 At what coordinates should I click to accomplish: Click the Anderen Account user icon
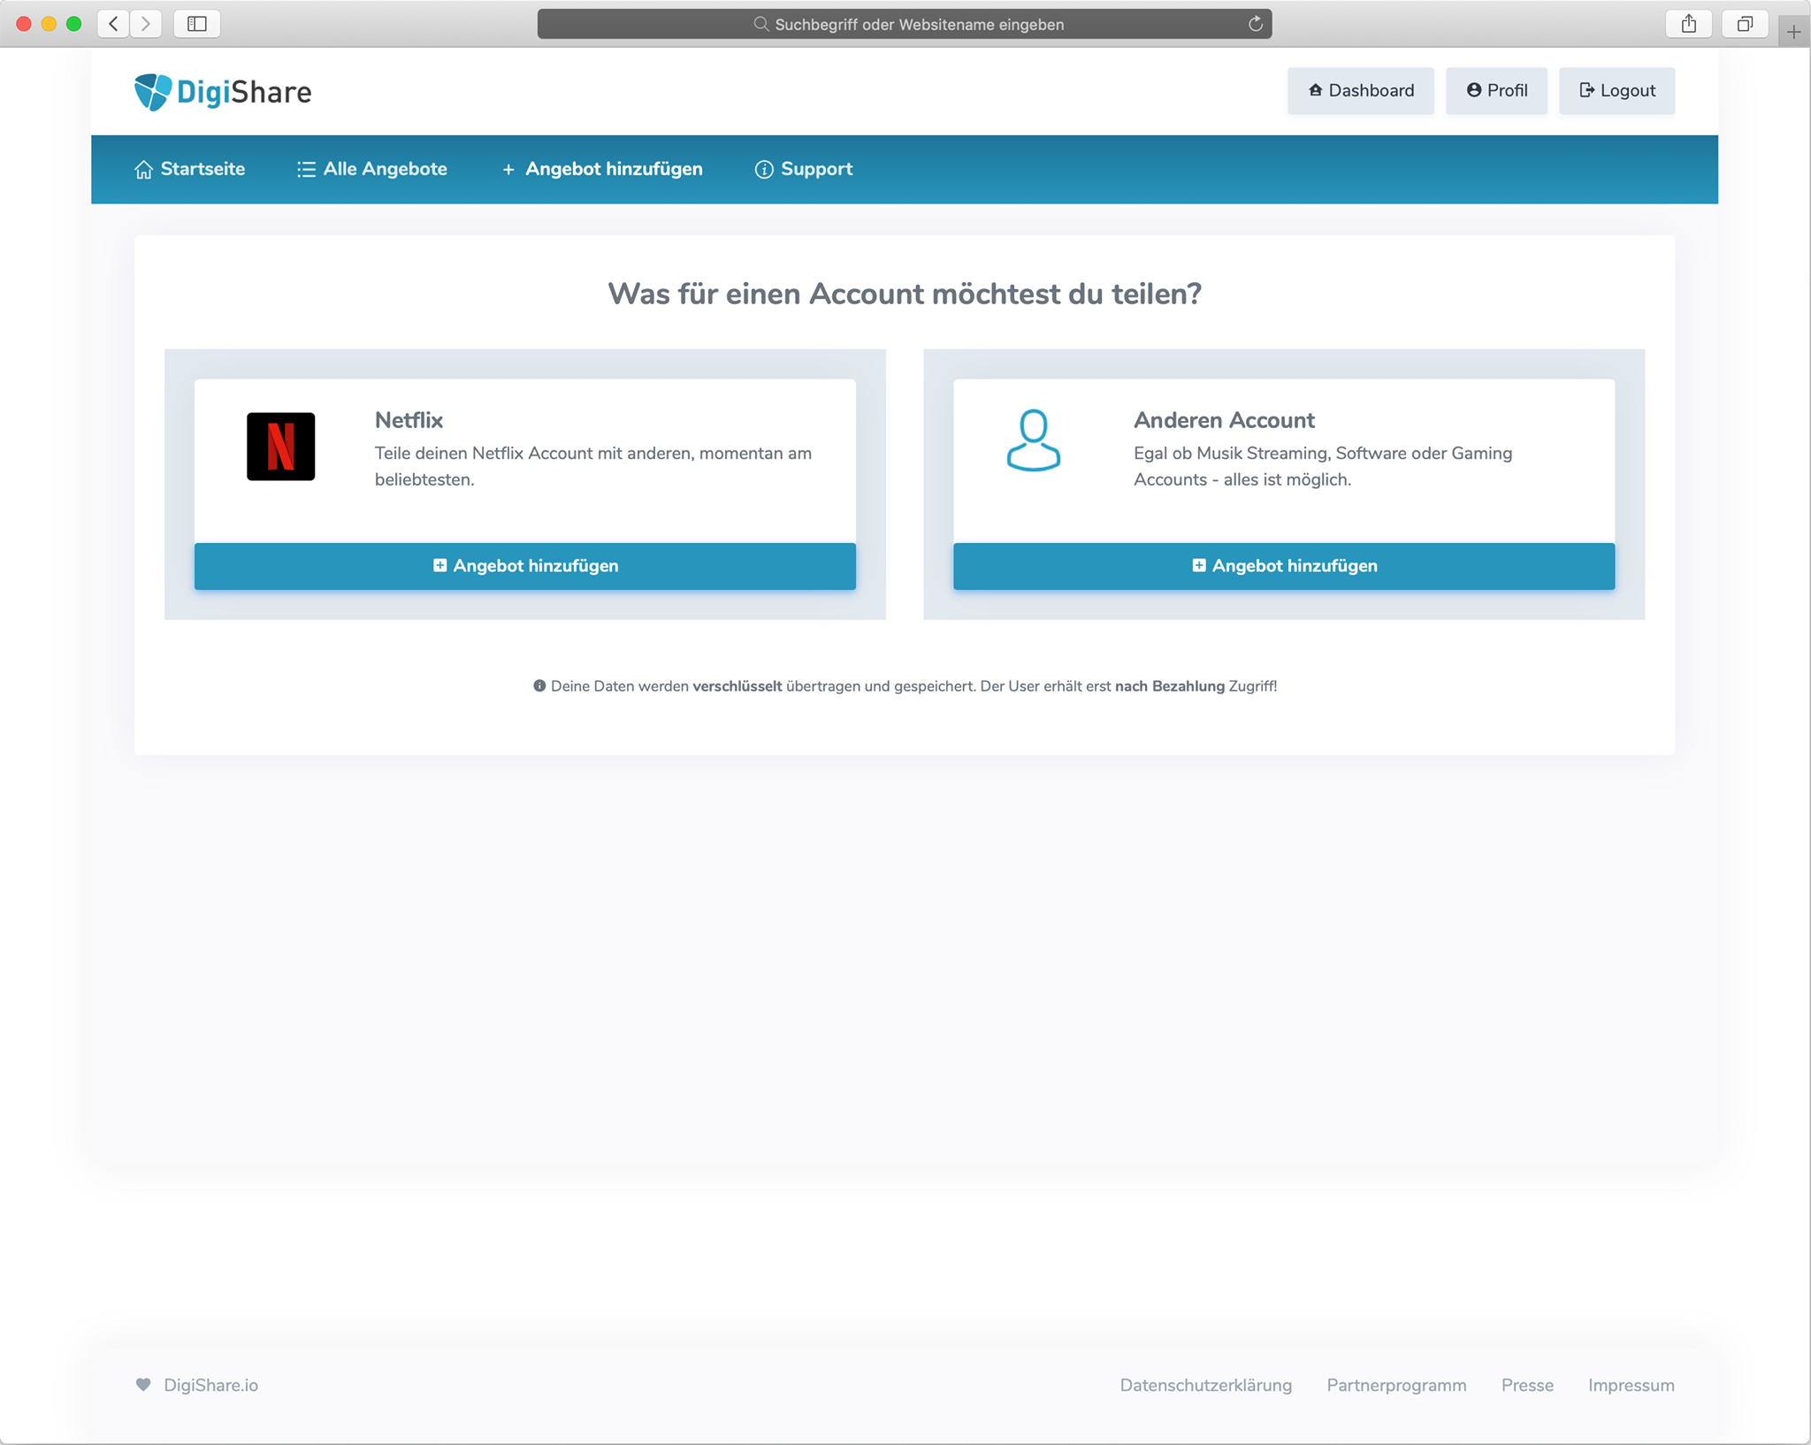click(x=1033, y=440)
